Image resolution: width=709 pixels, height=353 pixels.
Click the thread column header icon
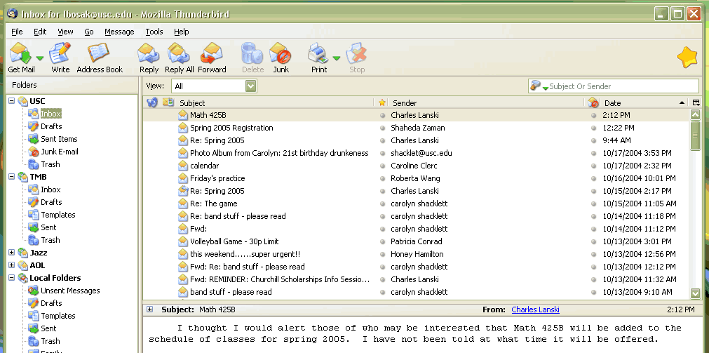click(152, 102)
